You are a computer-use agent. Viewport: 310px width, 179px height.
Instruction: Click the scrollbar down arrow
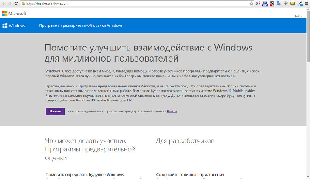(308, 177)
